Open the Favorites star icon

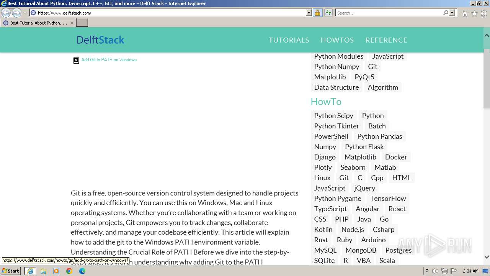tap(474, 13)
